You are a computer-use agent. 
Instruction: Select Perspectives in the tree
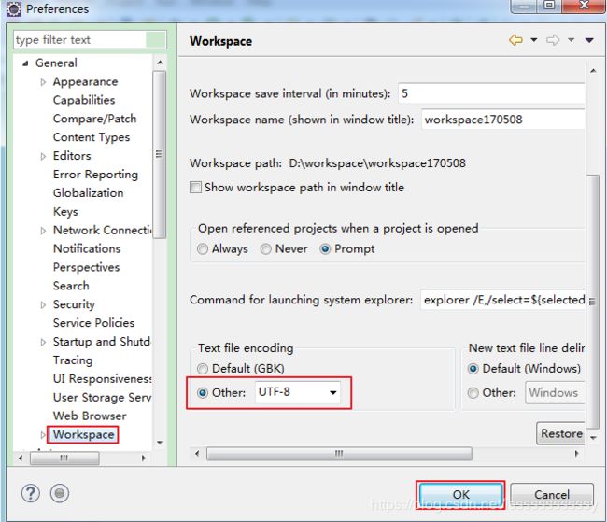pyautogui.click(x=86, y=267)
